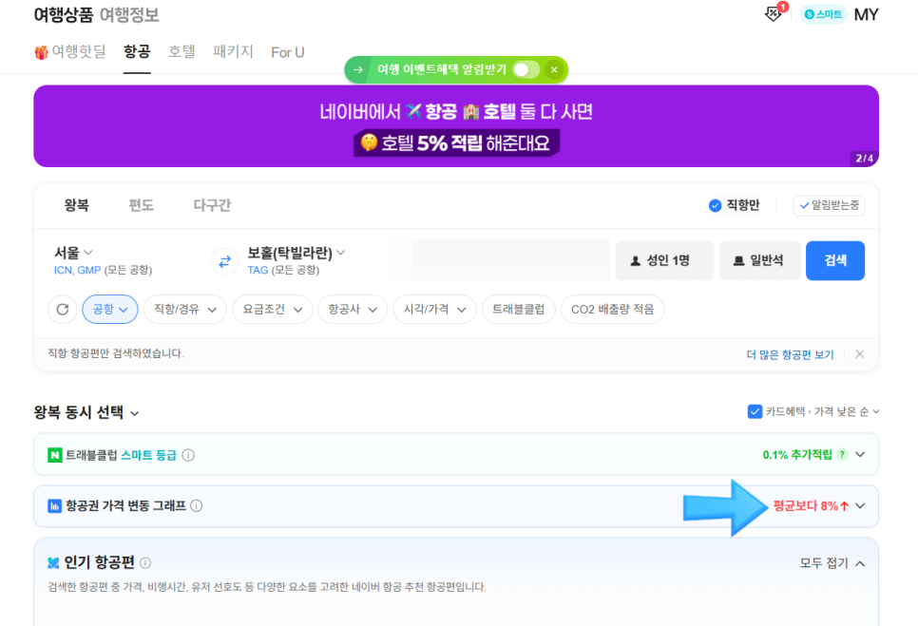The width and height of the screenshot is (918, 626).
Task: Open the purple 호텔 5% 적립 banner
Action: coord(456,125)
